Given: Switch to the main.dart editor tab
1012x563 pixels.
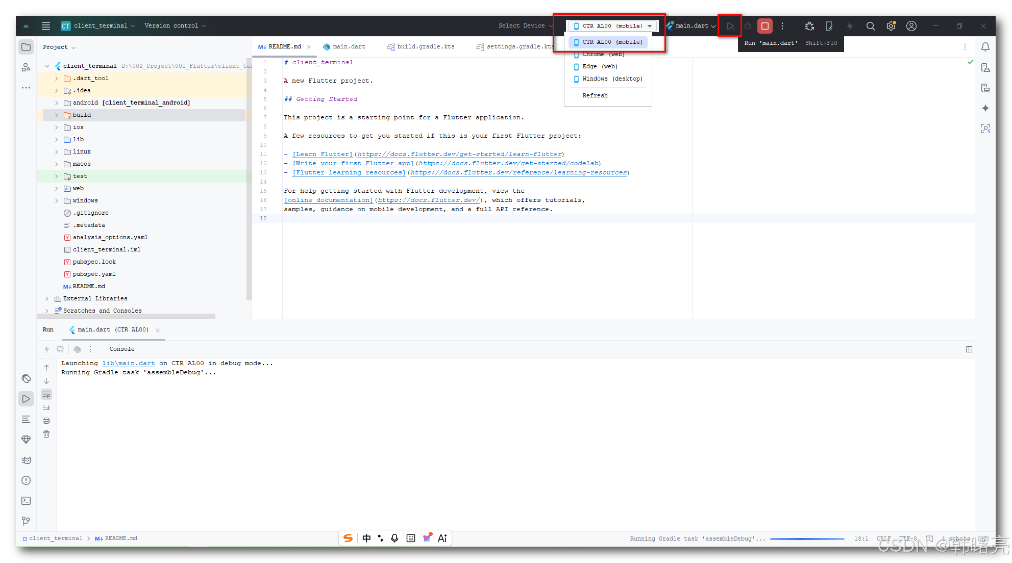Looking at the screenshot, I should [x=344, y=47].
